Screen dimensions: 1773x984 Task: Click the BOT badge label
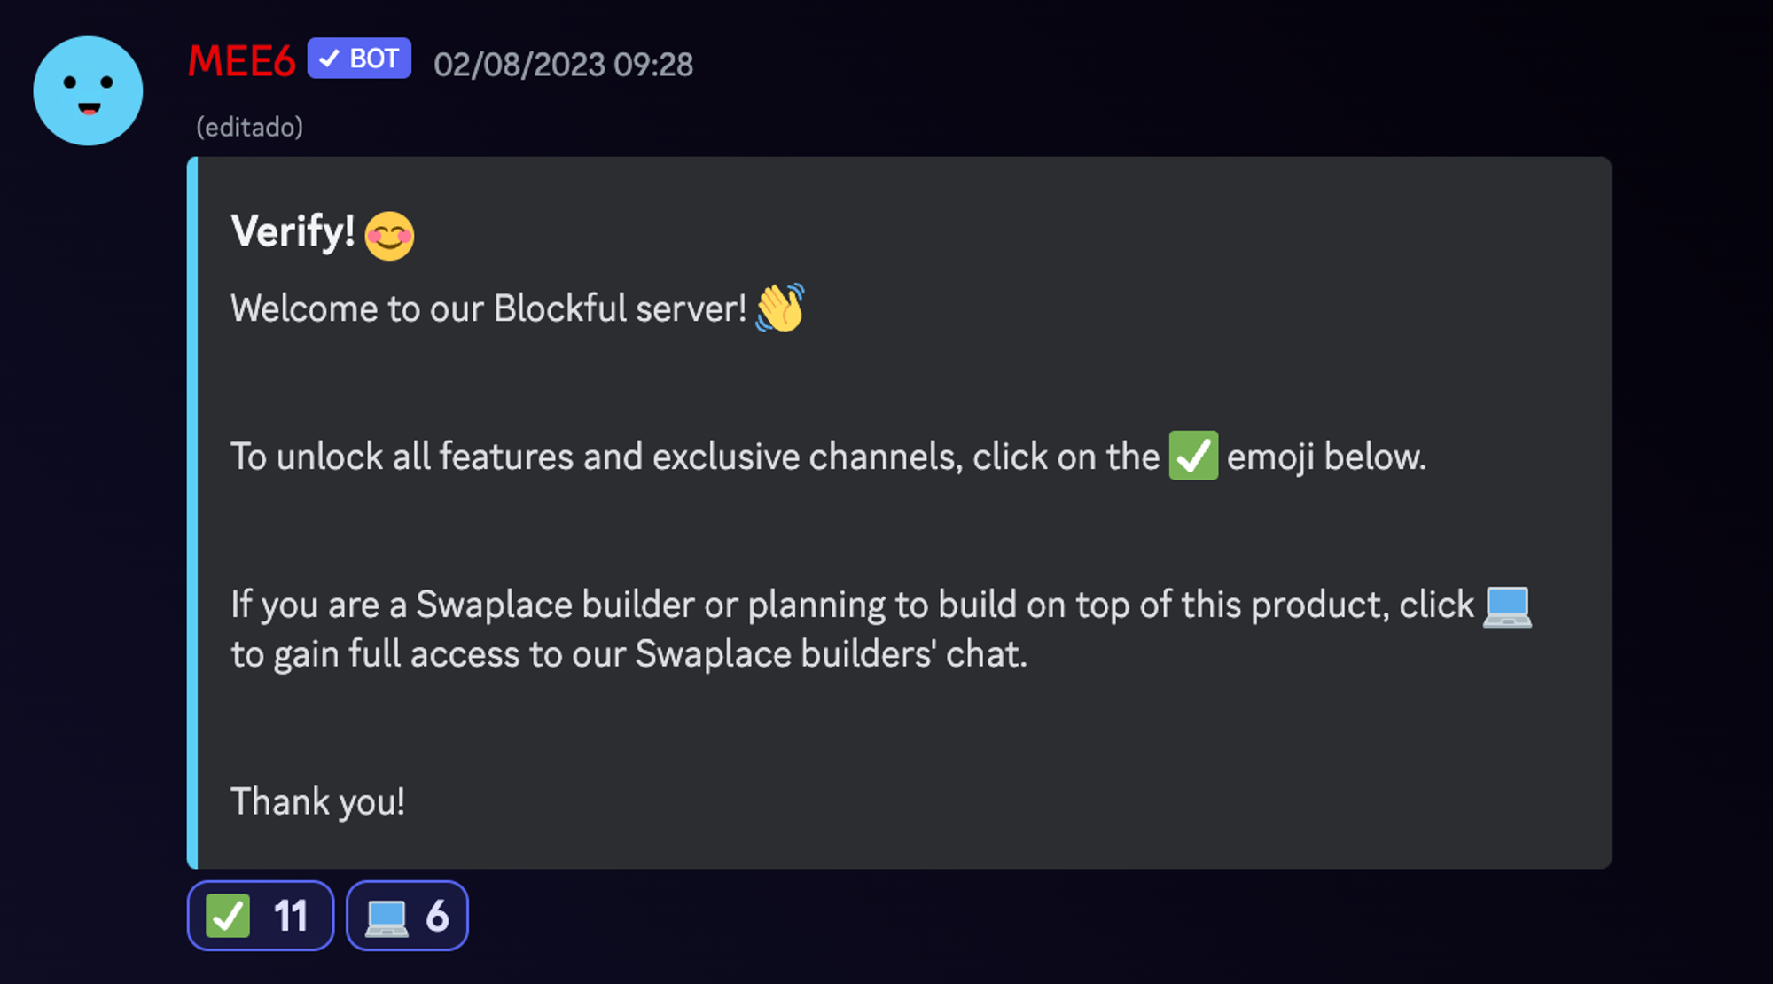(373, 59)
